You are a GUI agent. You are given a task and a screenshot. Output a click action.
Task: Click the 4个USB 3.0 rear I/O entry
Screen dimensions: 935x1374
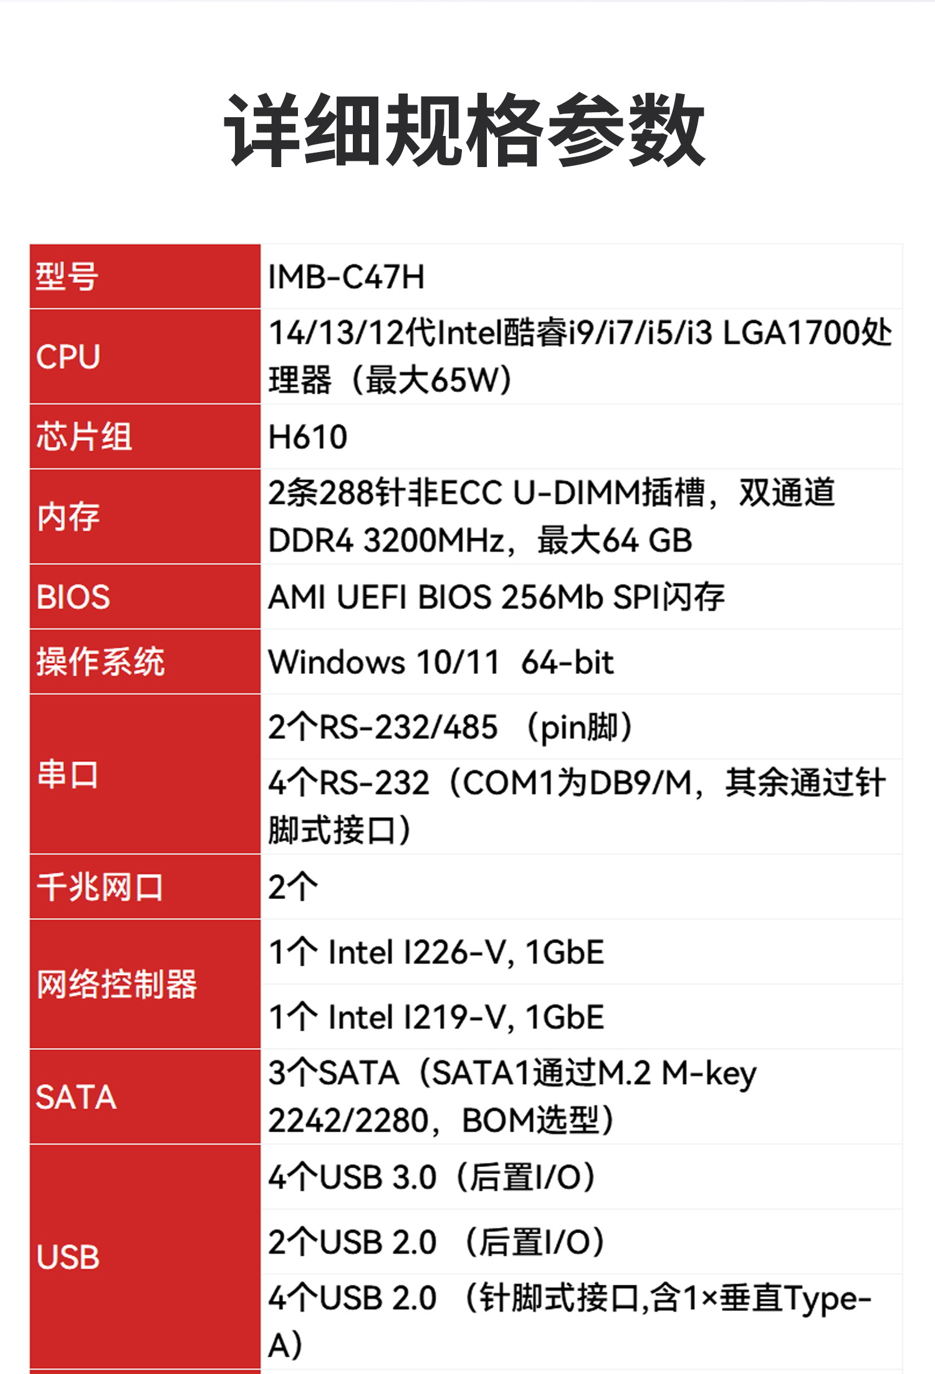point(431,1178)
